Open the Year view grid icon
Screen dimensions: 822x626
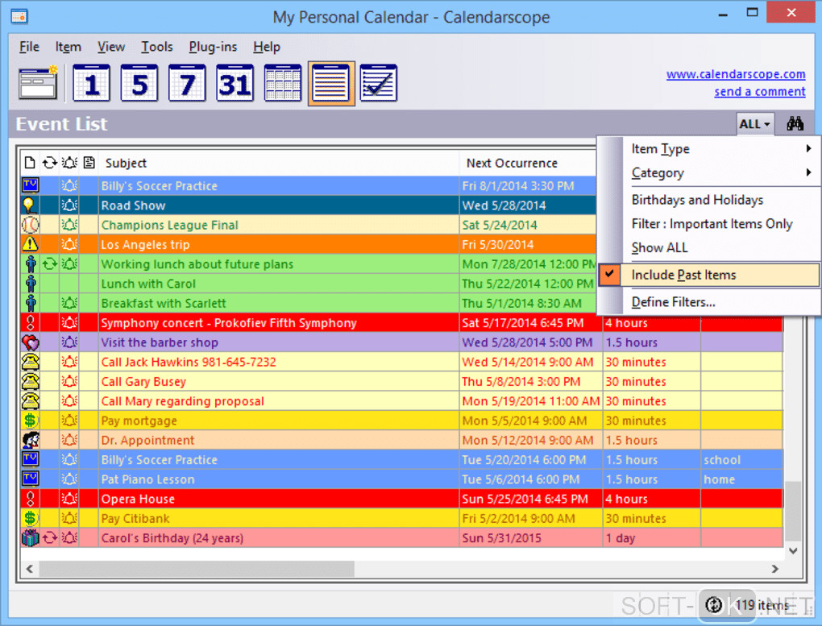[x=283, y=83]
